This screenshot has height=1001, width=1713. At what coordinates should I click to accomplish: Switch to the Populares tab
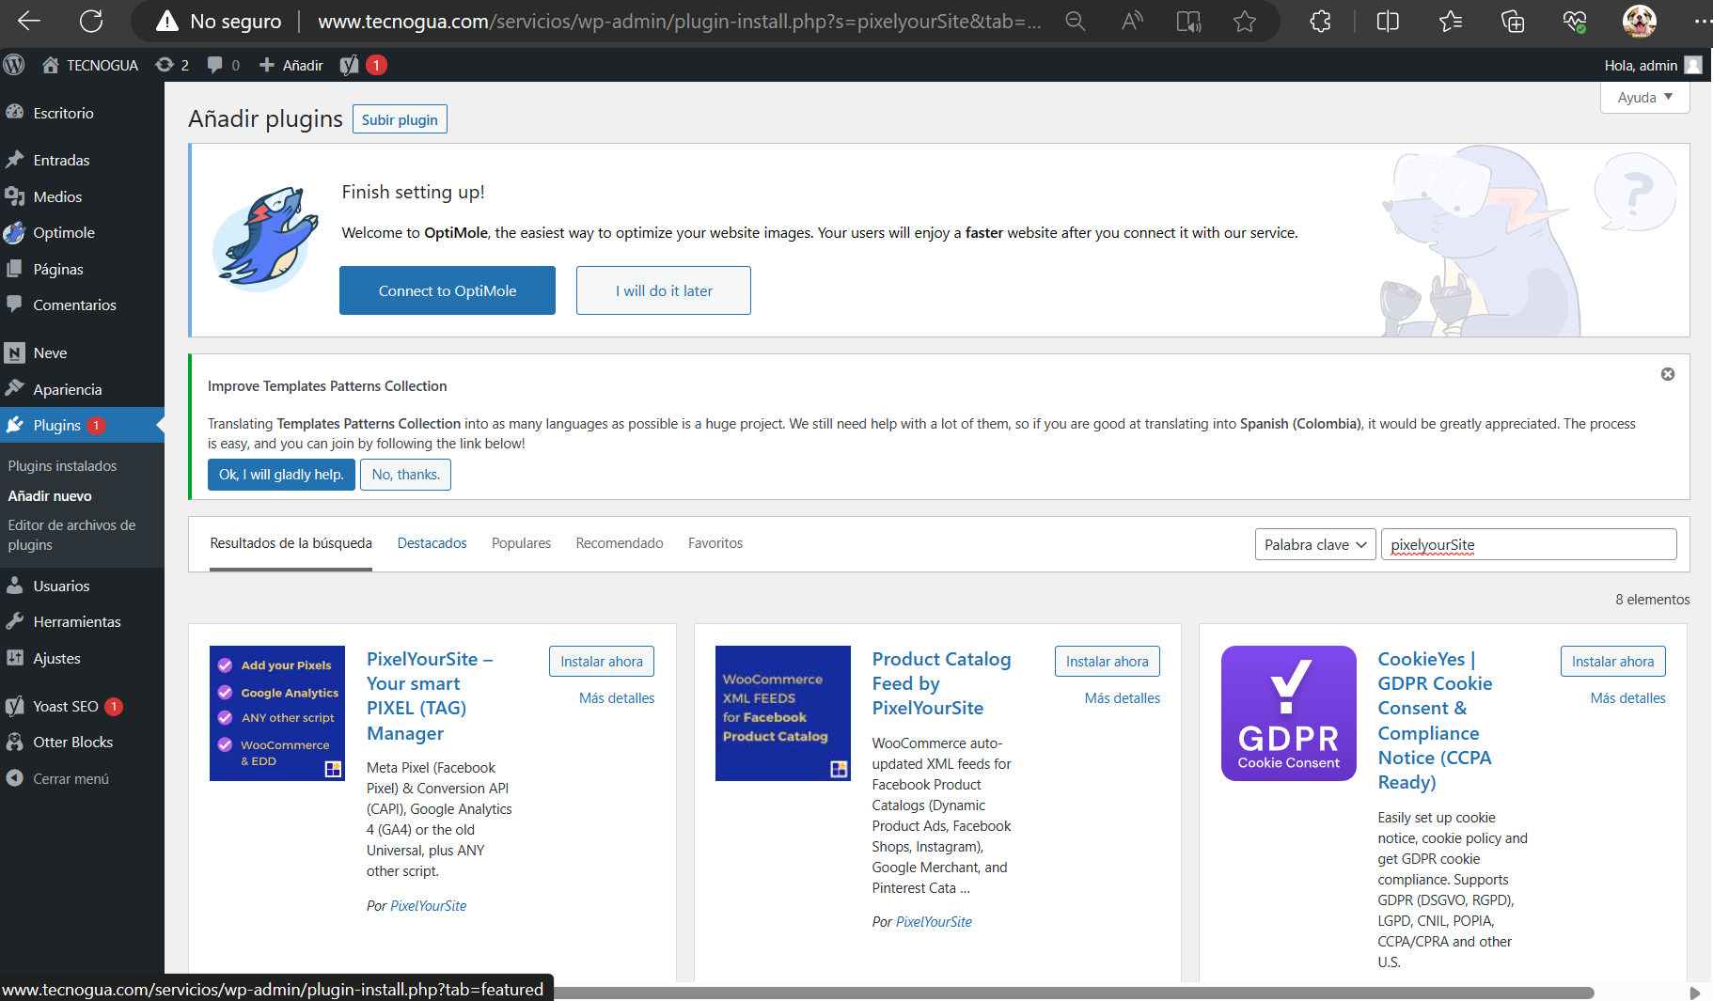521,543
